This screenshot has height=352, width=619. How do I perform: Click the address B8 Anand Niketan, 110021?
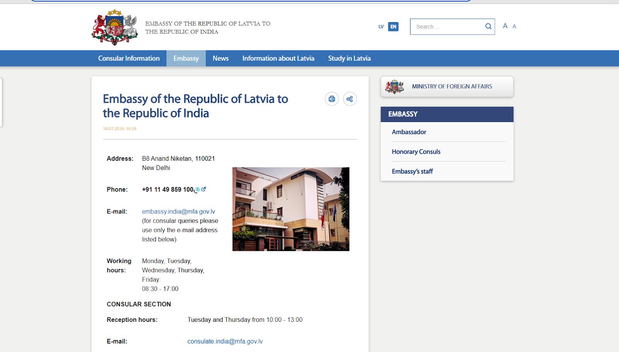pos(178,158)
